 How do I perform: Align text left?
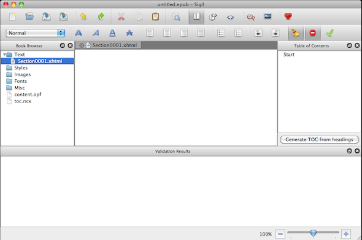coord(150,33)
